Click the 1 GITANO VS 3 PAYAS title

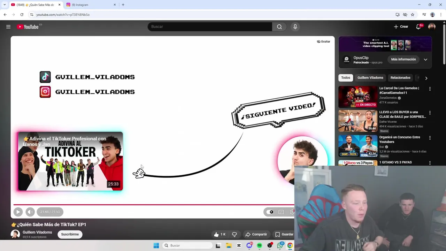pos(395,162)
